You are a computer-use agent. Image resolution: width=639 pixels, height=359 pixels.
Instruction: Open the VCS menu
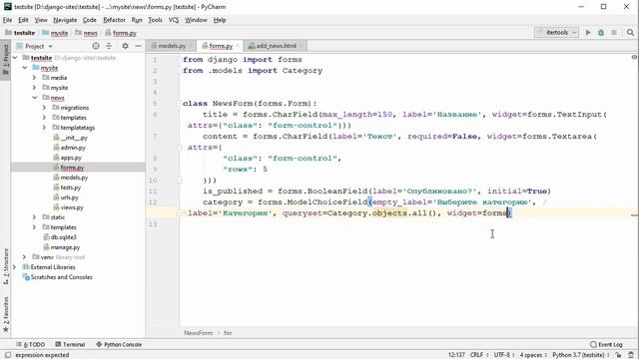click(174, 20)
